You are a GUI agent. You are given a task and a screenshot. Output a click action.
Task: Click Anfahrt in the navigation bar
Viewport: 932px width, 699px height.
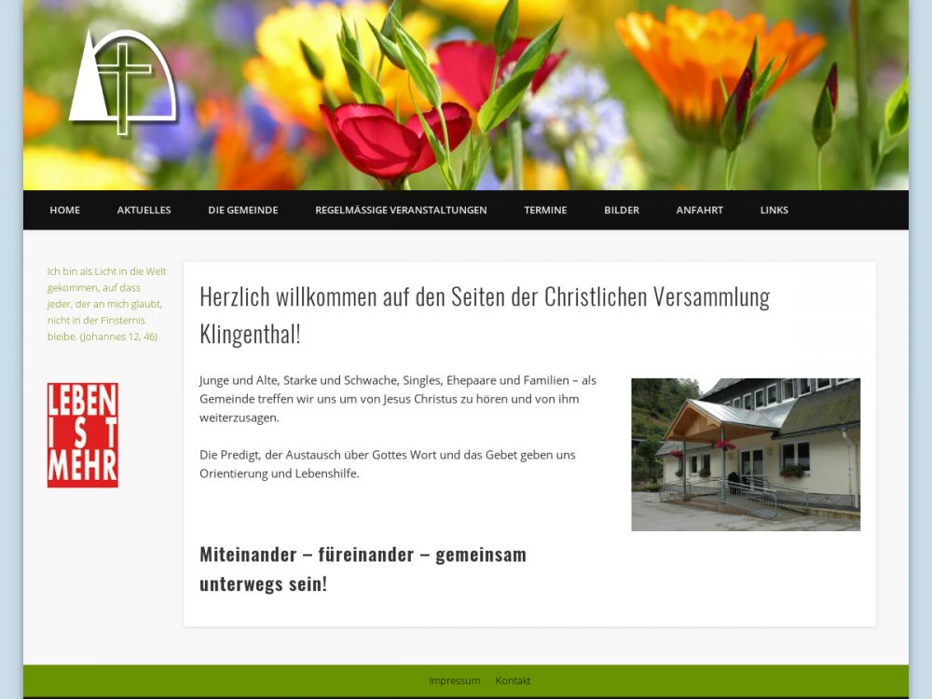(699, 210)
